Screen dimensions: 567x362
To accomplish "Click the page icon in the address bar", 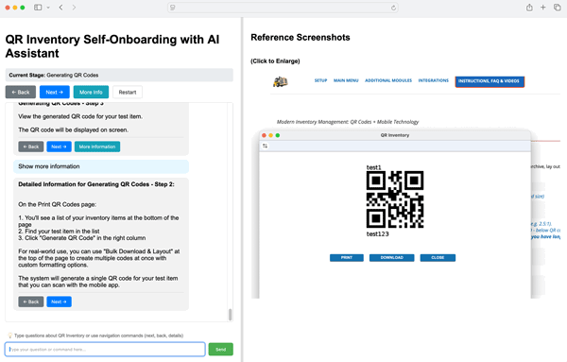I will [x=173, y=8].
